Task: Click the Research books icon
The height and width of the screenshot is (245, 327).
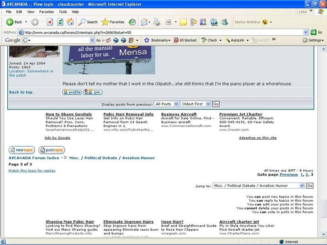Action: tap(203, 22)
